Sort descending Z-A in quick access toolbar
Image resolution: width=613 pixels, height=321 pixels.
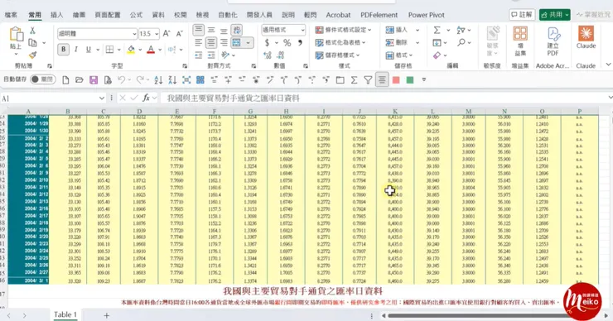click(172, 80)
